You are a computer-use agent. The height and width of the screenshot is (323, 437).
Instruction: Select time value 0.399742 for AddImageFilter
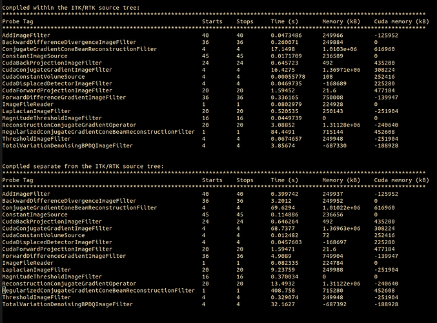pos(285,194)
